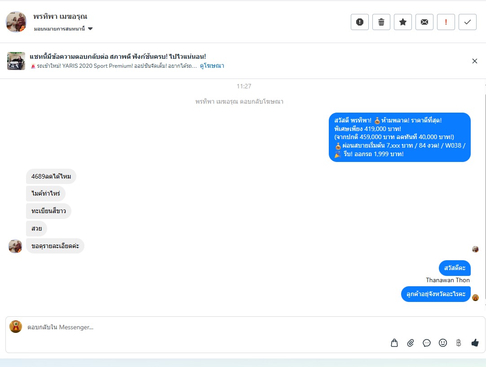Image resolution: width=486 pixels, height=367 pixels.
Task: Mark conversation as spam icon
Action: pos(359,22)
